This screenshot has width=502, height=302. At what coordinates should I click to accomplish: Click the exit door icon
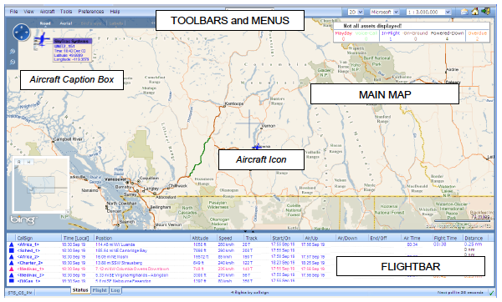pyautogui.click(x=485, y=12)
